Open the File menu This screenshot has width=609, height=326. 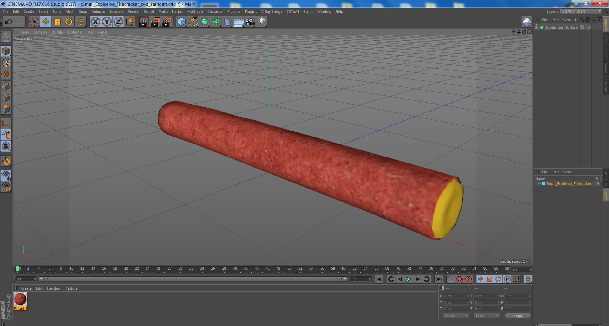point(5,11)
